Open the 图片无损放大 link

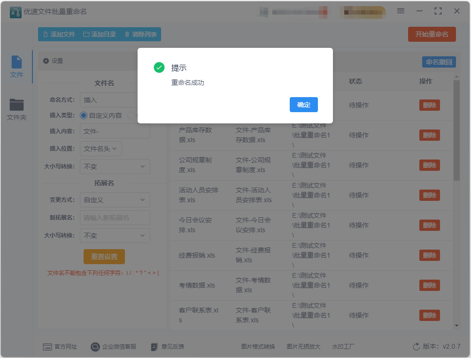click(x=303, y=347)
